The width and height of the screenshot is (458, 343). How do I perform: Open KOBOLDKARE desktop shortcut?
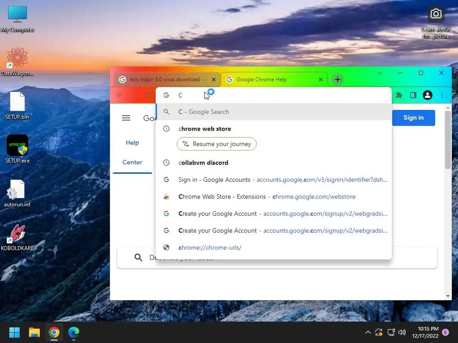tap(17, 237)
